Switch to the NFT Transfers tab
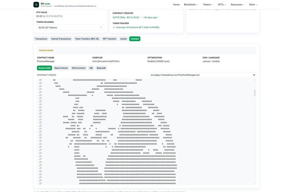Viewport: 281px width, 192px height. (110, 39)
